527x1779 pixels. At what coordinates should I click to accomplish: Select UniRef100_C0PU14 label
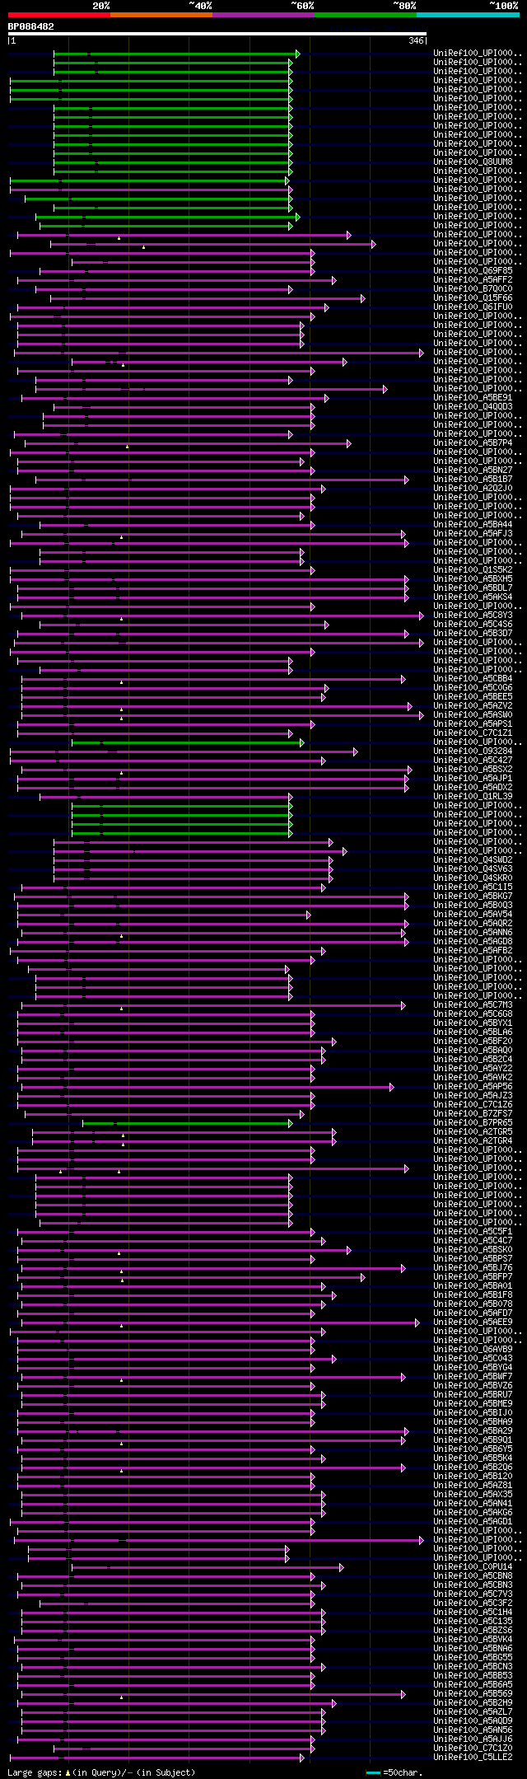(x=473, y=1567)
